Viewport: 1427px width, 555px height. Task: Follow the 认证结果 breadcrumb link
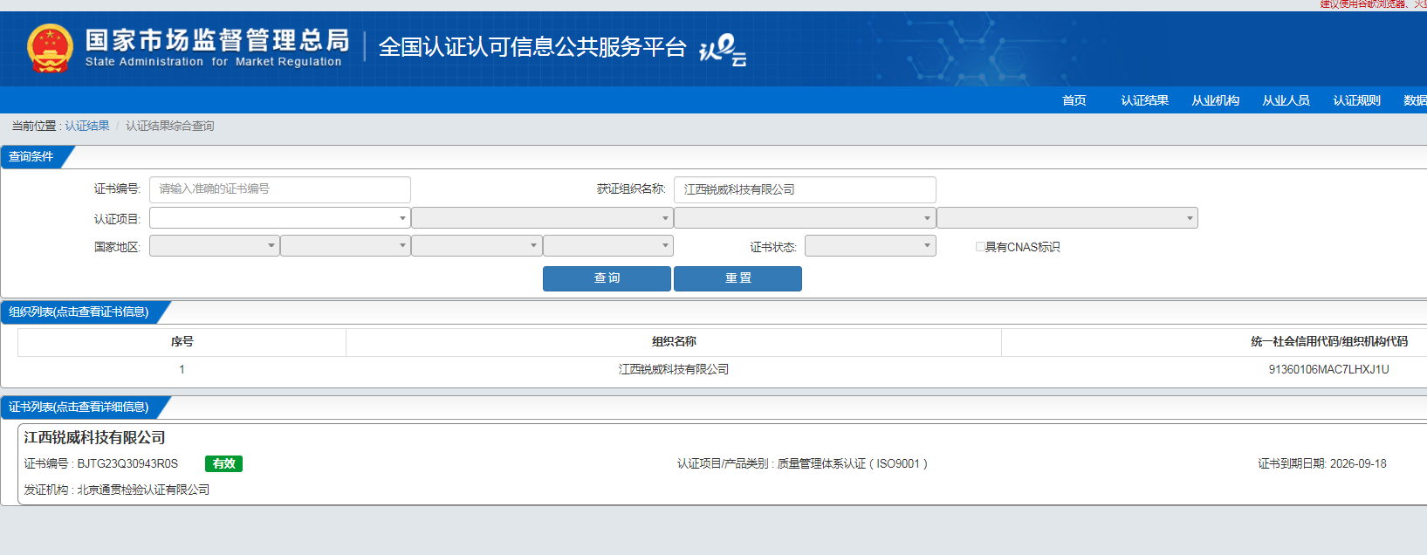point(87,126)
